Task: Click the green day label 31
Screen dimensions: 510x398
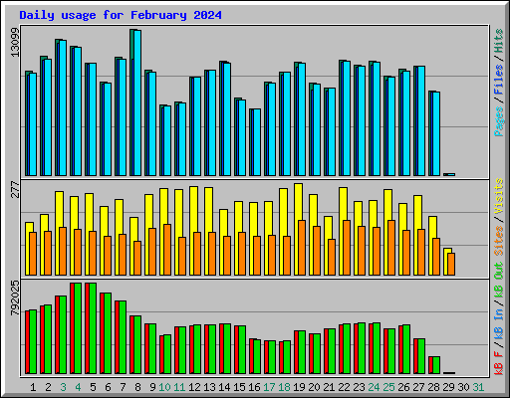Action: [x=478, y=387]
